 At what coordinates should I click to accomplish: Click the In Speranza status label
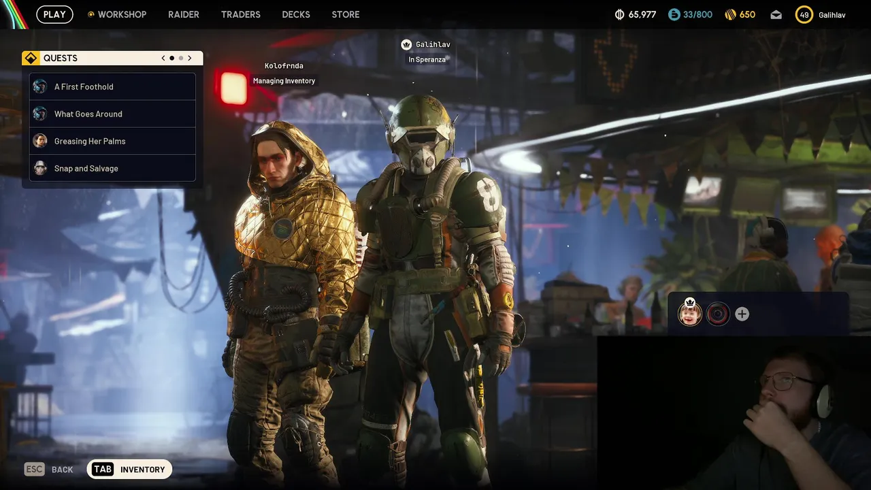coord(427,60)
